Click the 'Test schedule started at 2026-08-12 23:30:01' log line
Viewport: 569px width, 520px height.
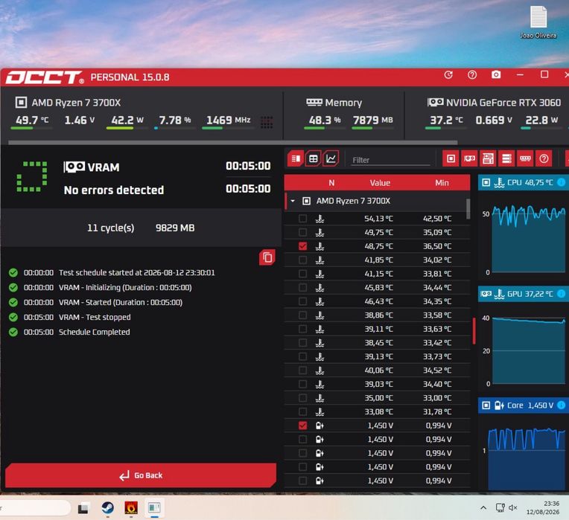coord(136,272)
